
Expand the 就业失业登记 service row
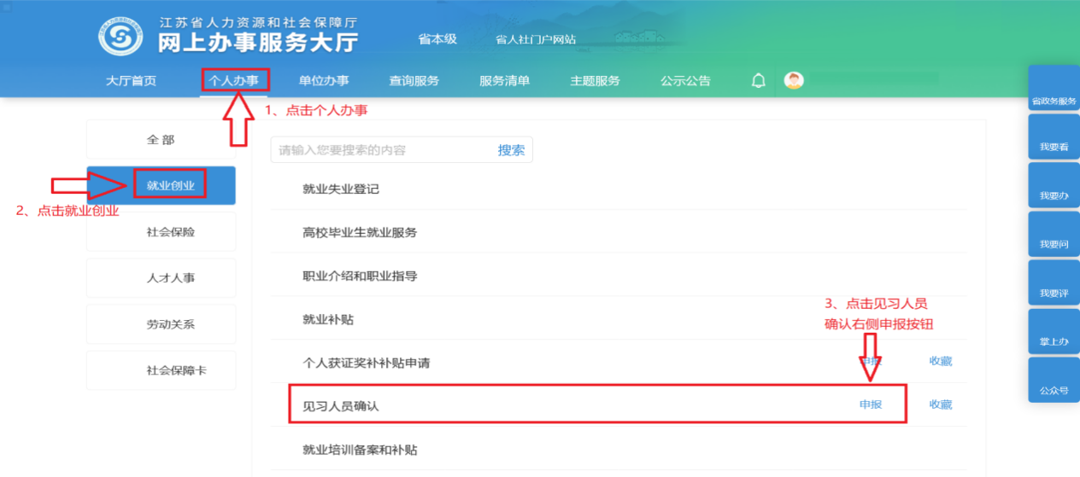click(341, 189)
